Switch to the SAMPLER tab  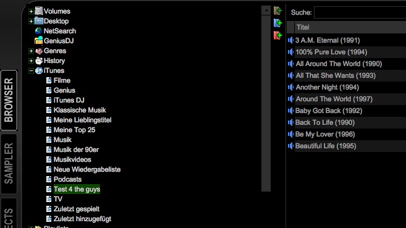9,164
